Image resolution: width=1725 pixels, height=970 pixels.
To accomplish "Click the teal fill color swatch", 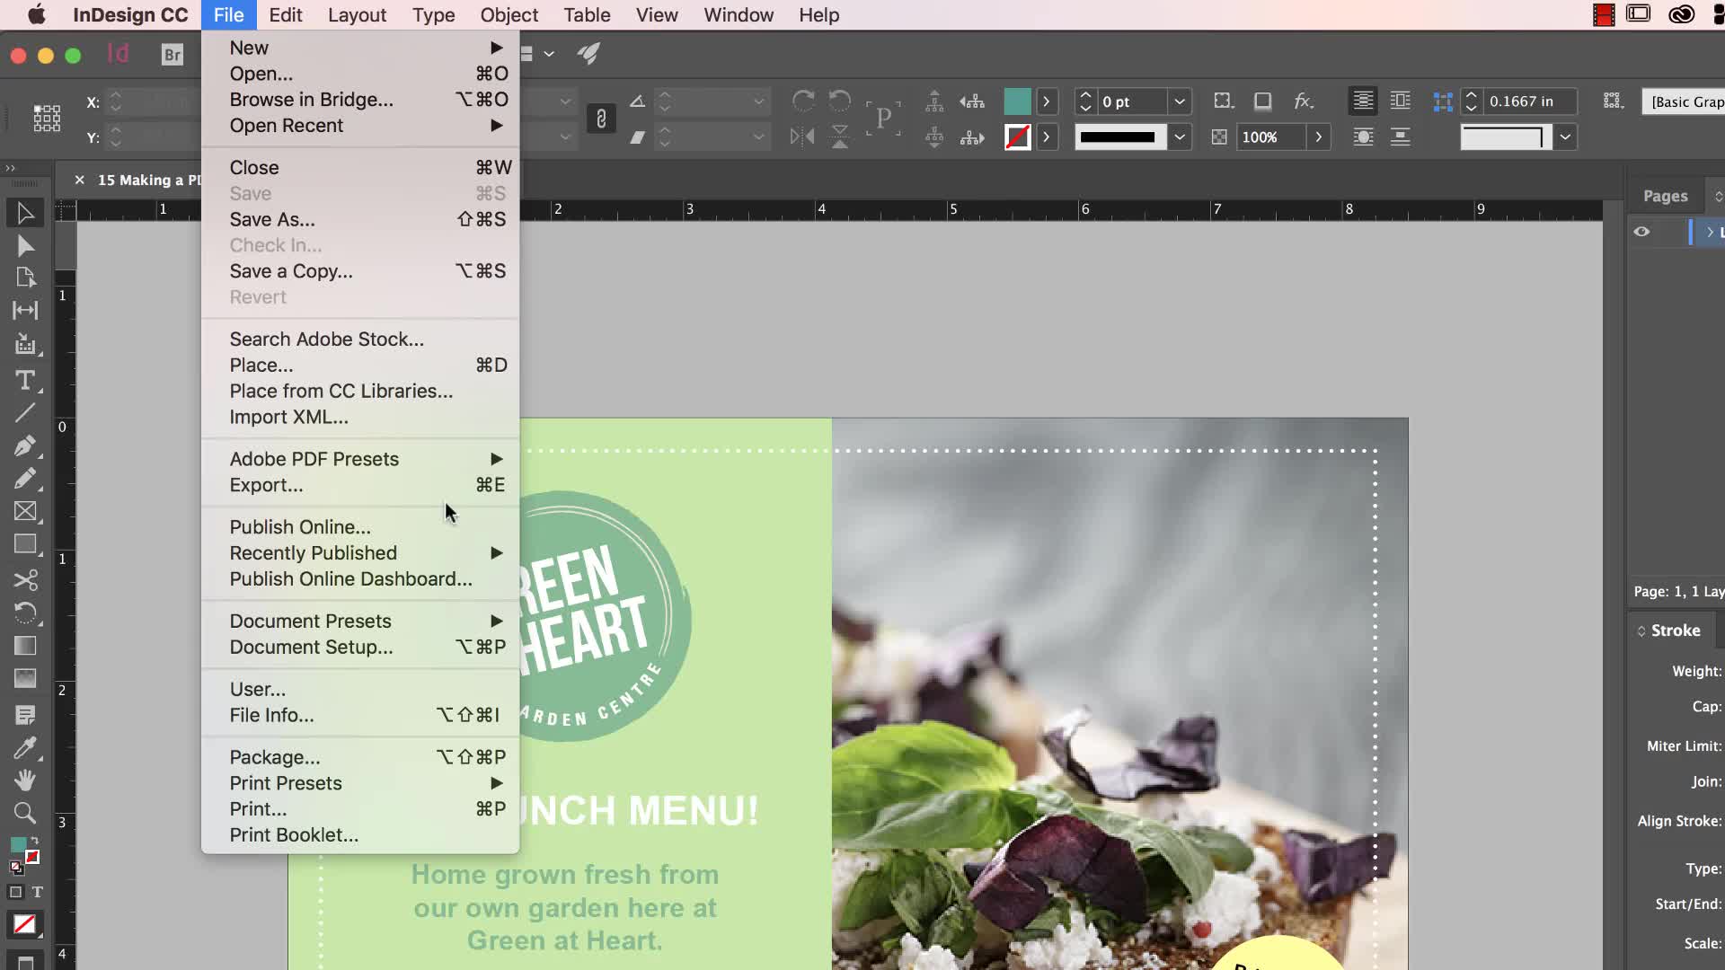I will [1017, 101].
